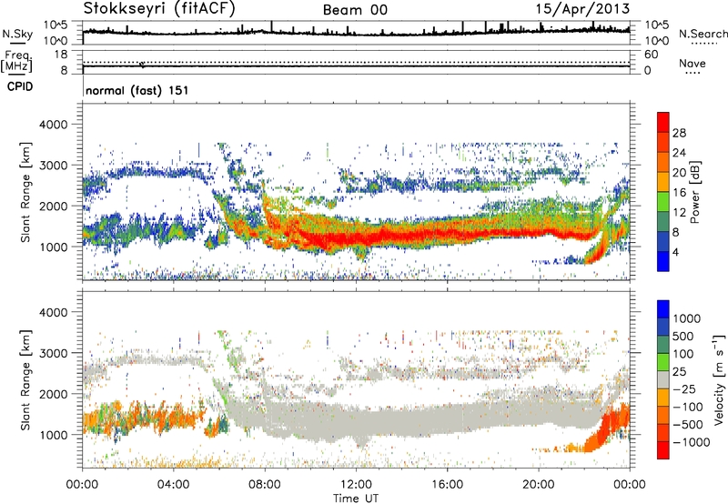Viewport: 728px width, 504px height.
Task: Click the velocity panel's "Slant Range [km]" label
Action: pyautogui.click(x=25, y=379)
